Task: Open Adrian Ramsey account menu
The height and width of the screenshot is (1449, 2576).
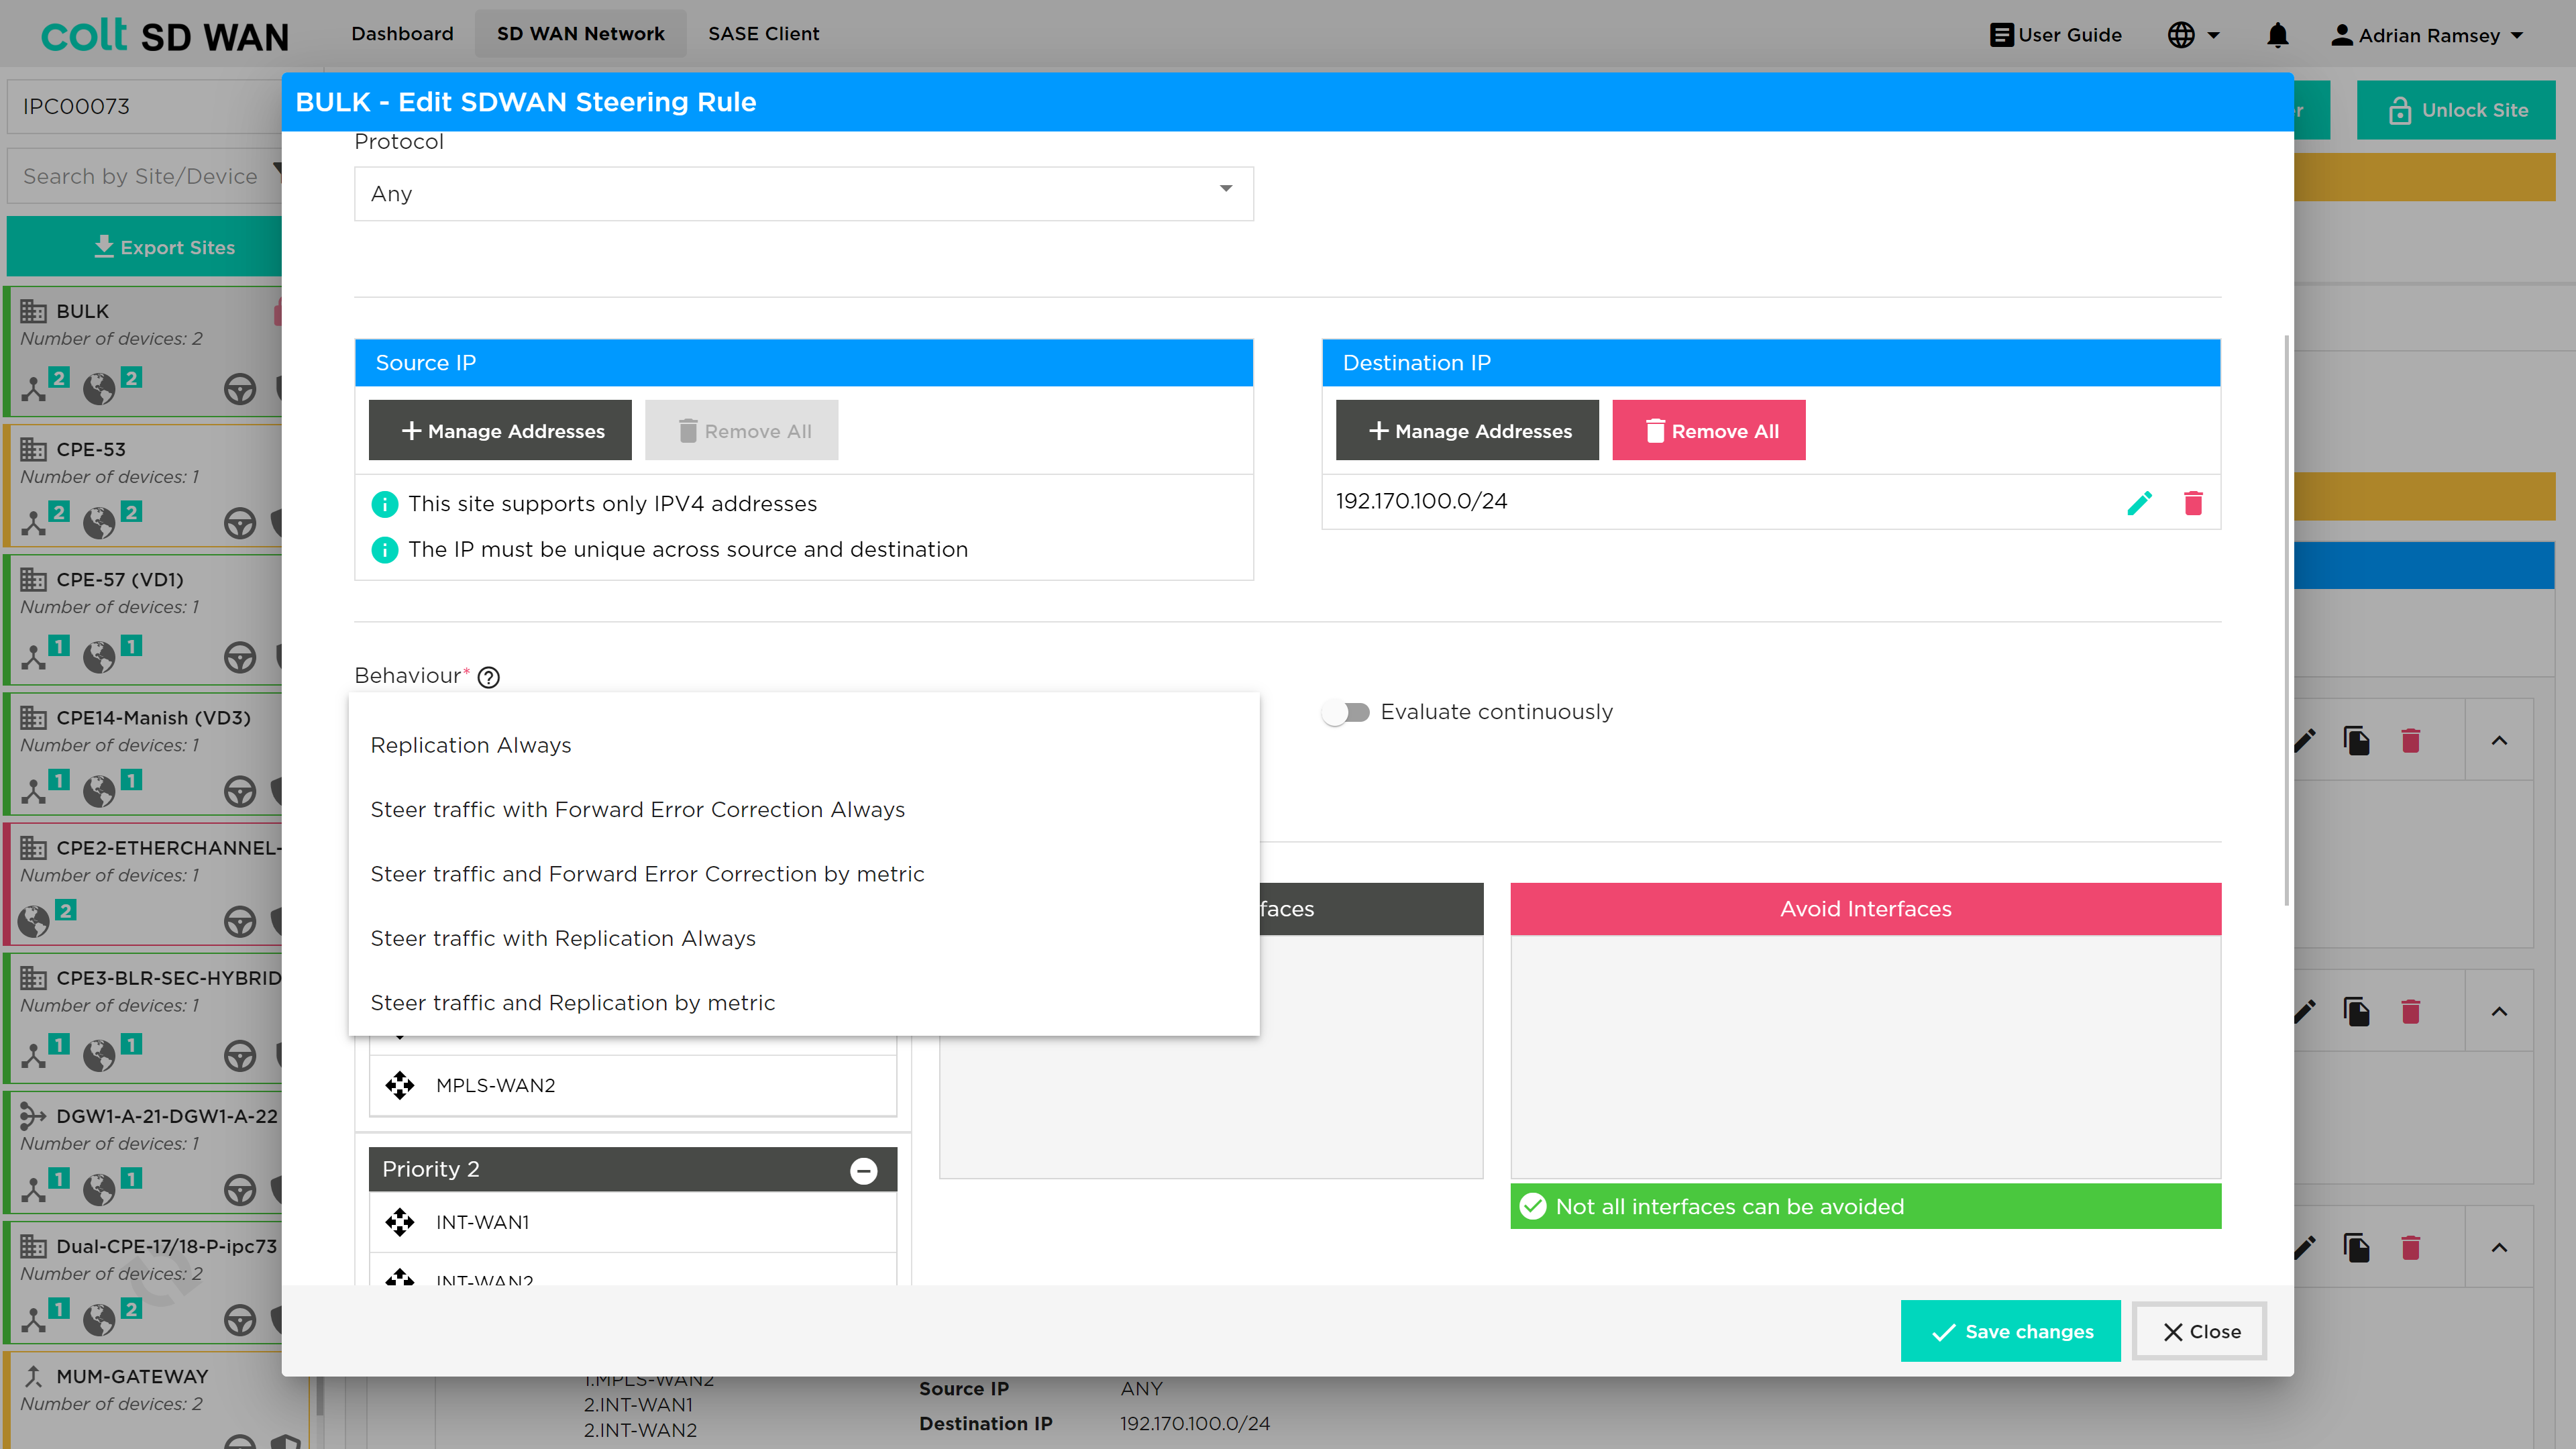Action: coord(2427,36)
